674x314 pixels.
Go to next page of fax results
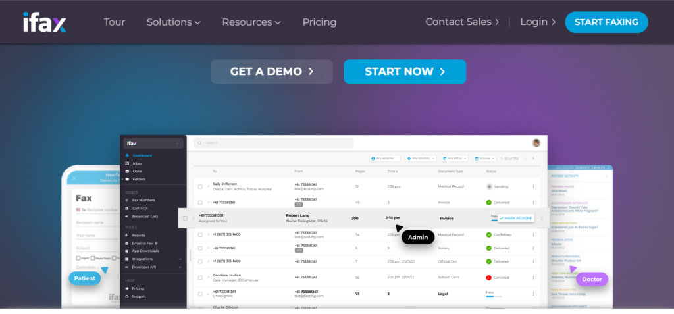(x=533, y=158)
